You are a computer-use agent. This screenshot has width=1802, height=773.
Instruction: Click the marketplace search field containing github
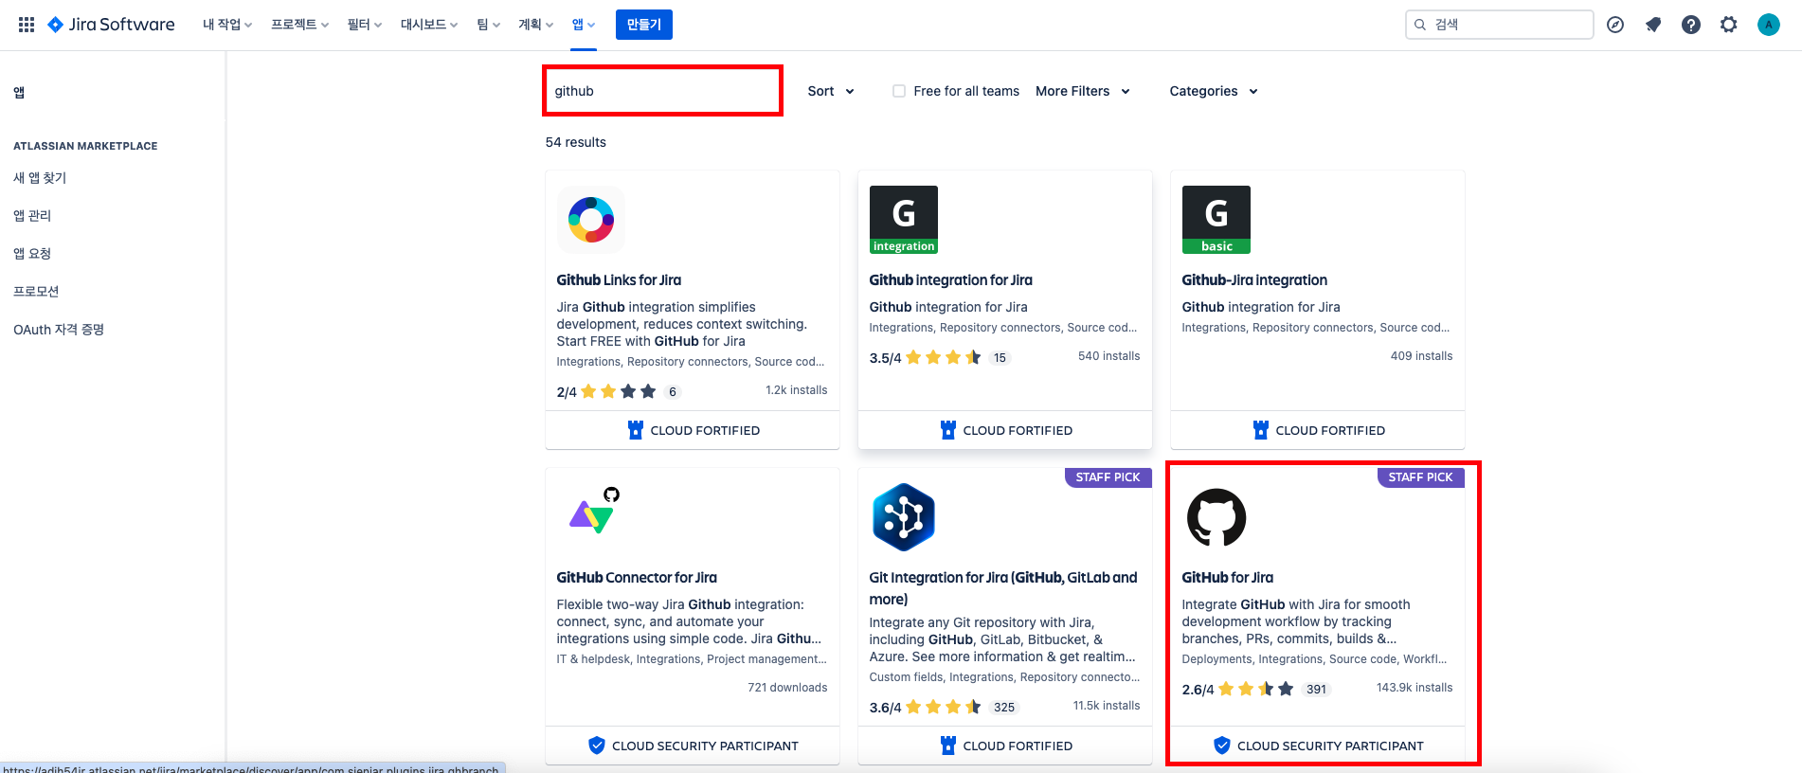tap(662, 91)
